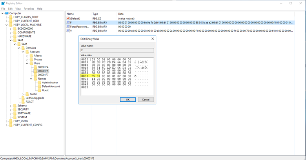Screen dimensions: 306x160
Task: Click the SECURITY folder icon
Action: click(x=15, y=110)
